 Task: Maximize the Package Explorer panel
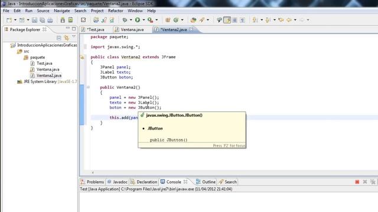coord(74,29)
